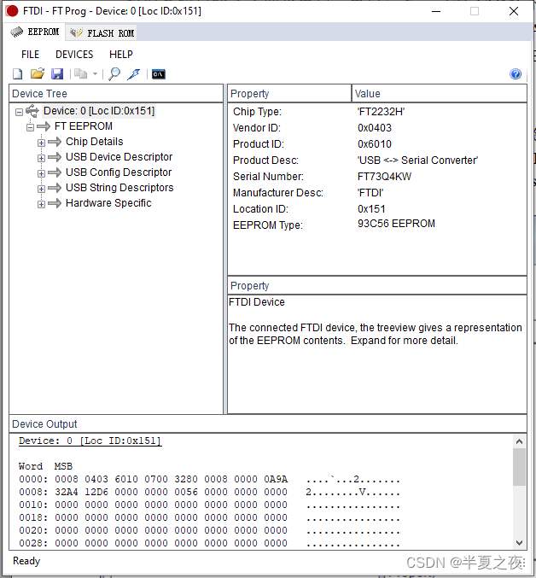Click the Property column header
Image resolution: width=536 pixels, height=578 pixels.
(x=289, y=94)
